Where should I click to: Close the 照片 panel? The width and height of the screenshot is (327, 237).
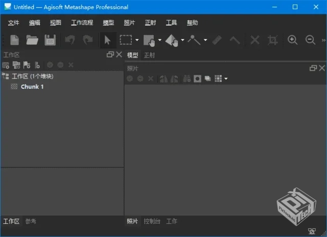pyautogui.click(x=322, y=68)
